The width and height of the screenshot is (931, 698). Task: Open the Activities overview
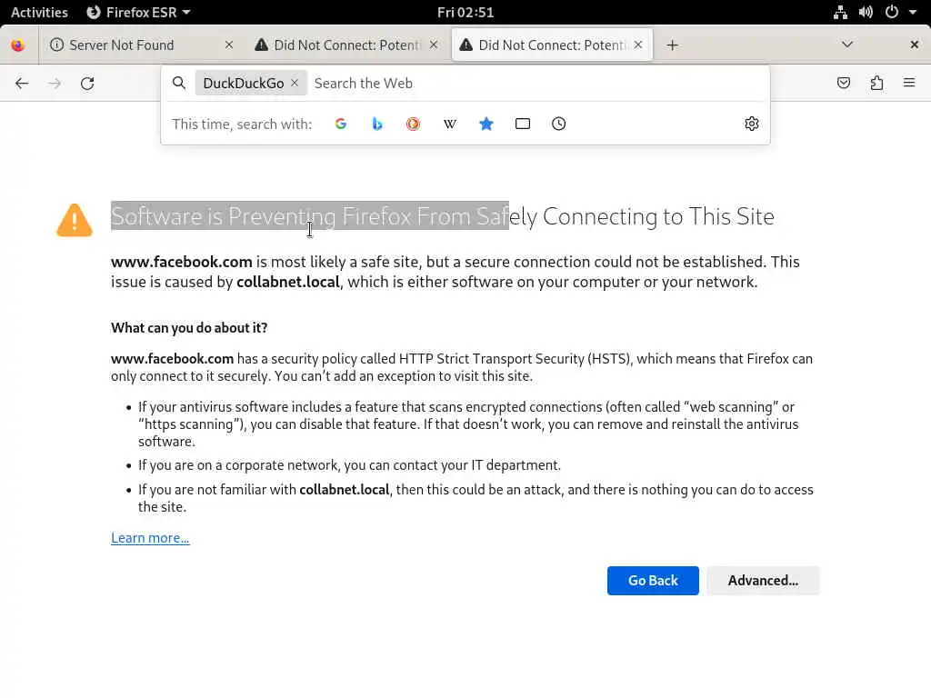(39, 12)
